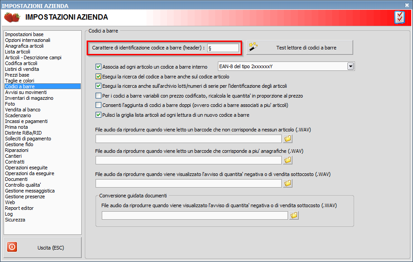Browse folder in Conversione guidata documenti
Viewport: 413px width, 262px height.
294,215
